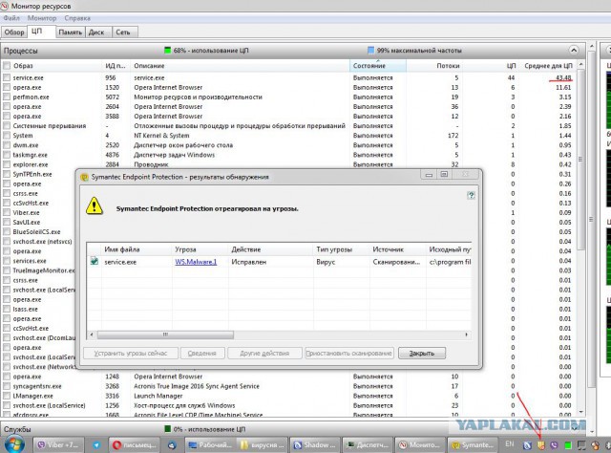Click the Другие действия button
Screen dimensions: 611x453
pyautogui.click(x=264, y=353)
